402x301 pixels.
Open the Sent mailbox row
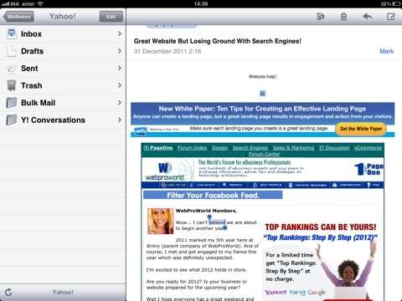(63, 69)
